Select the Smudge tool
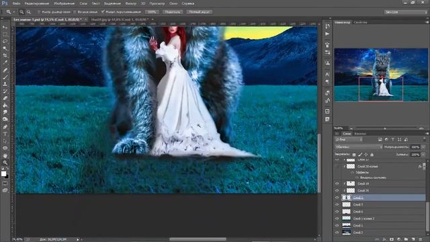430x242 pixels. click(x=5, y=112)
